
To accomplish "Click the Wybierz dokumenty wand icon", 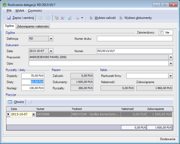I will point(121,18).
